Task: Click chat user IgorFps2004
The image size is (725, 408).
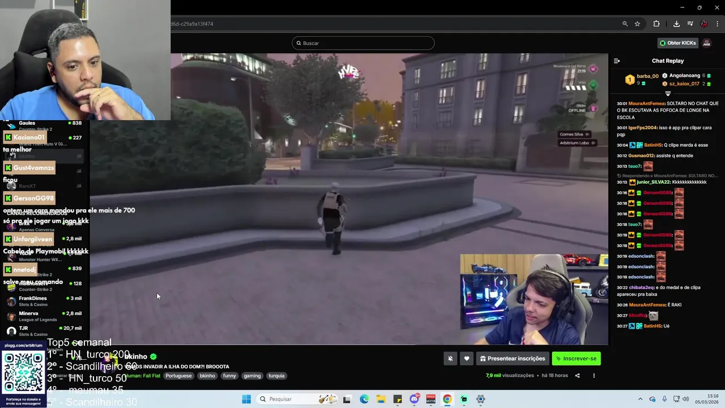Action: click(x=643, y=127)
